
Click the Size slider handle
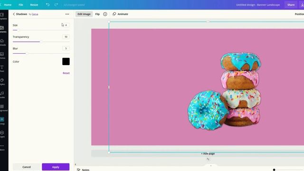pyautogui.click(x=19, y=30)
